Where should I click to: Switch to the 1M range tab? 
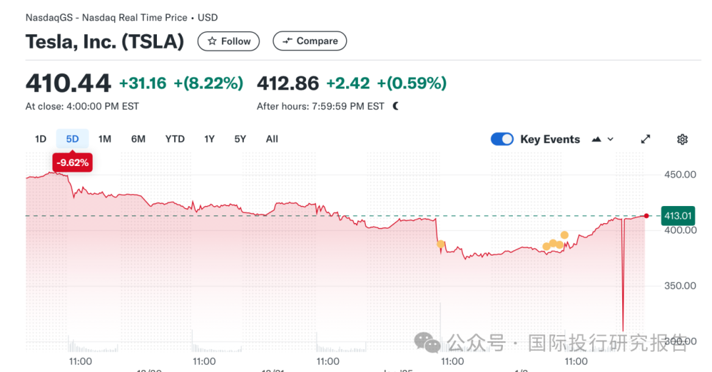(105, 139)
